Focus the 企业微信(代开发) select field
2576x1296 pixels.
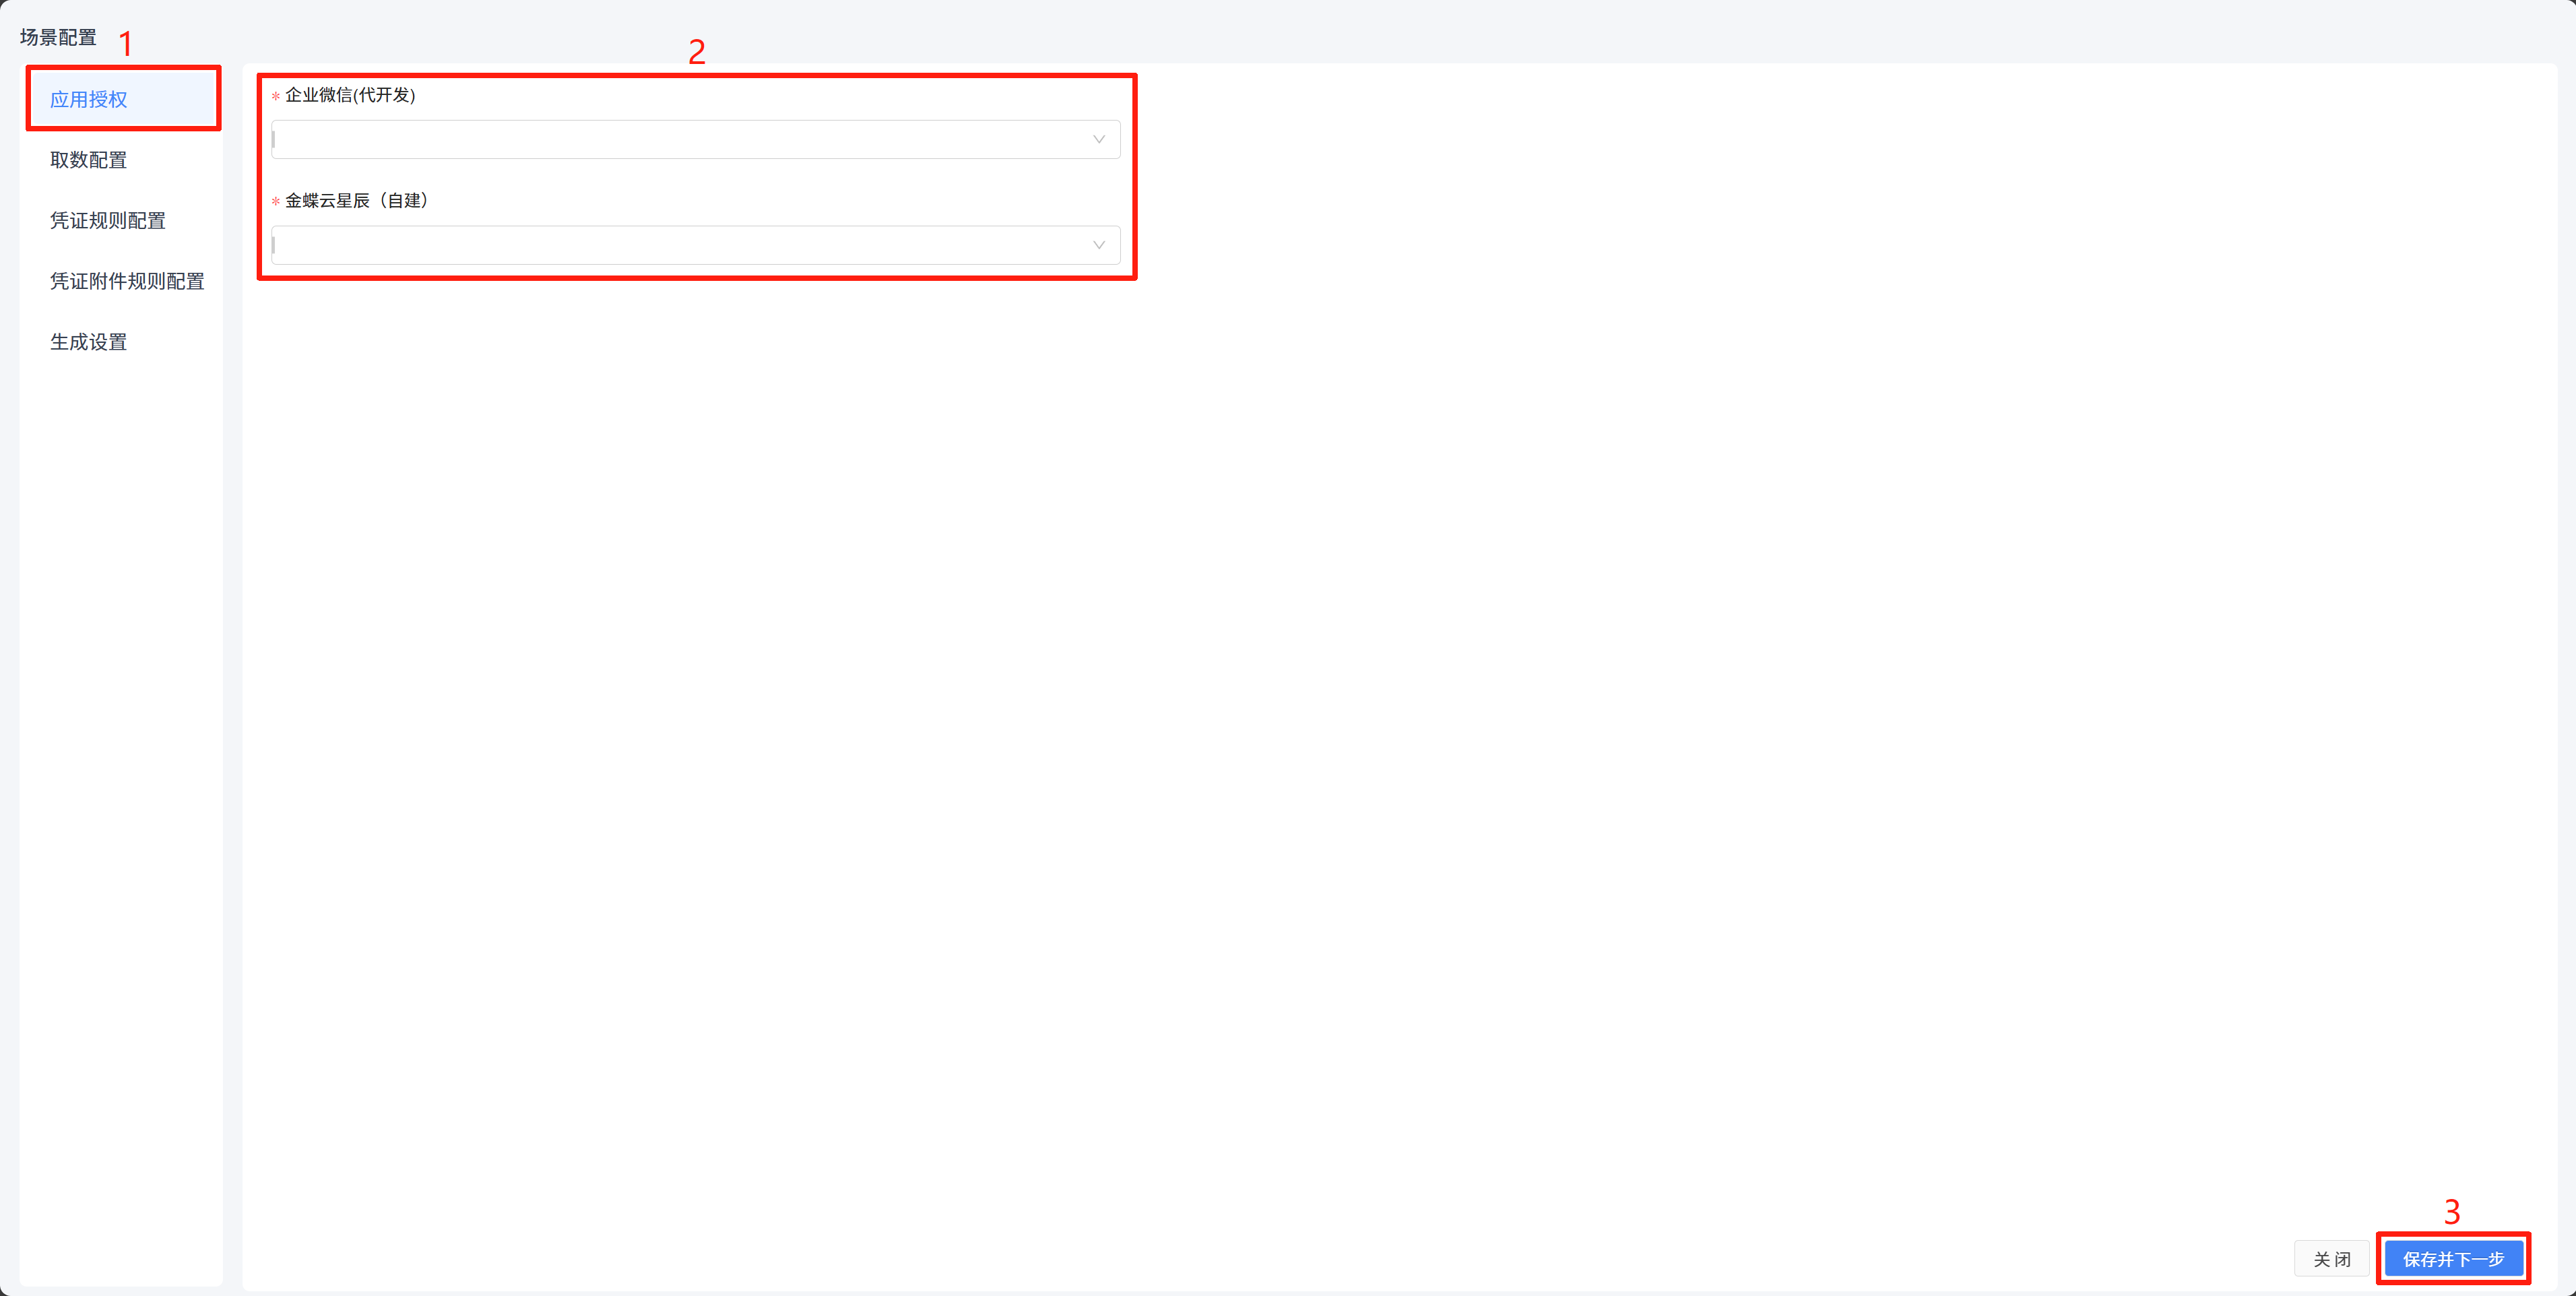pyautogui.click(x=695, y=139)
